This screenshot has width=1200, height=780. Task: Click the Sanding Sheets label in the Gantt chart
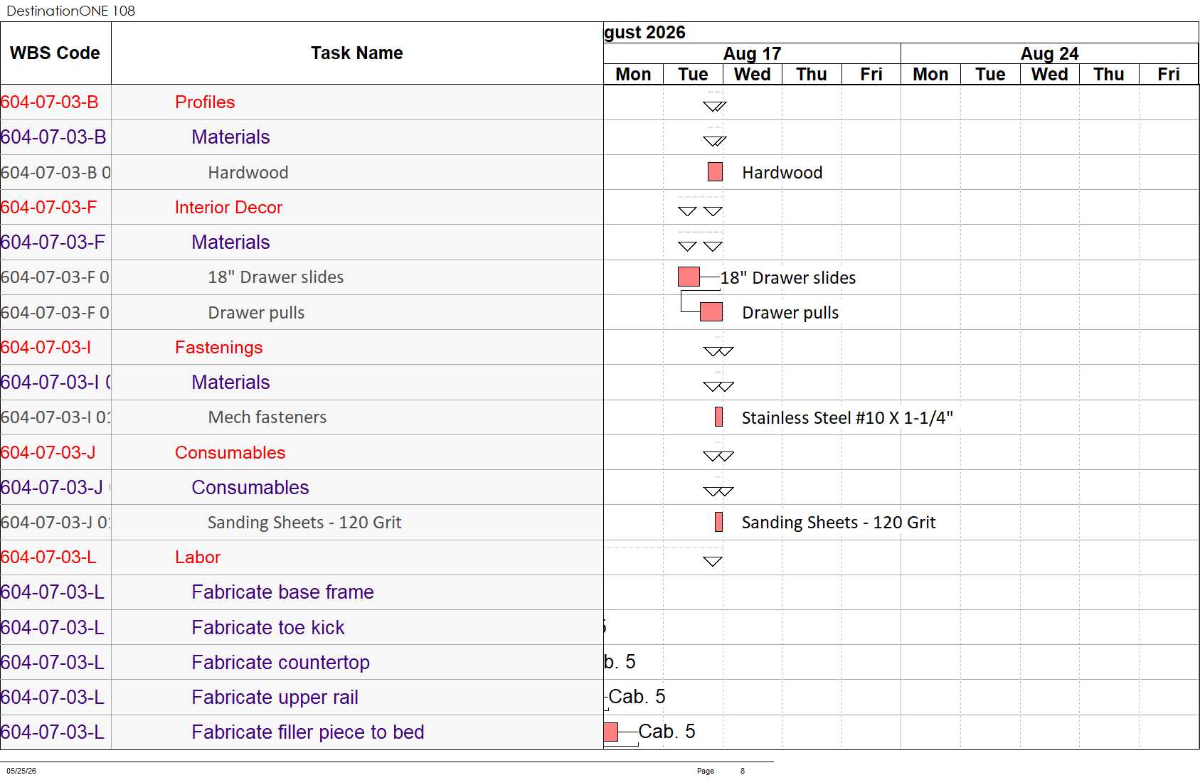(x=839, y=523)
